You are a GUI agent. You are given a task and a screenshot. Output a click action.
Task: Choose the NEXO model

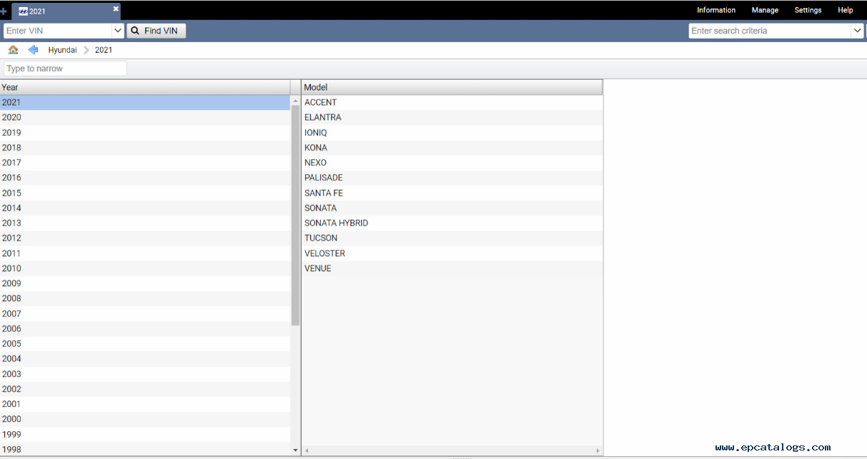(x=452, y=163)
